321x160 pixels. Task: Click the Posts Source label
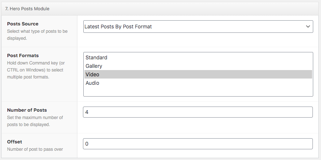[x=23, y=24]
